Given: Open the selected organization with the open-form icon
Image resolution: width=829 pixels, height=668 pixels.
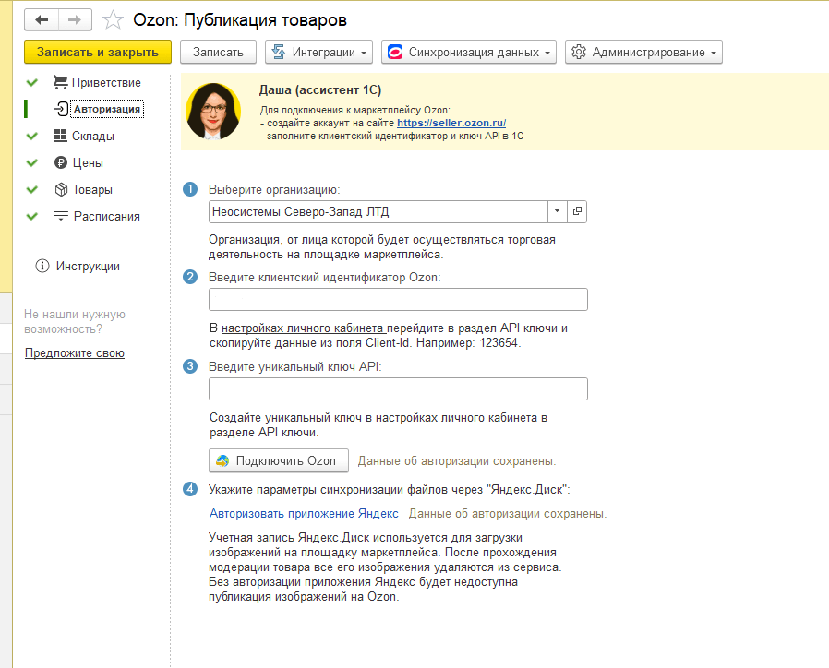Looking at the screenshot, I should 577,211.
